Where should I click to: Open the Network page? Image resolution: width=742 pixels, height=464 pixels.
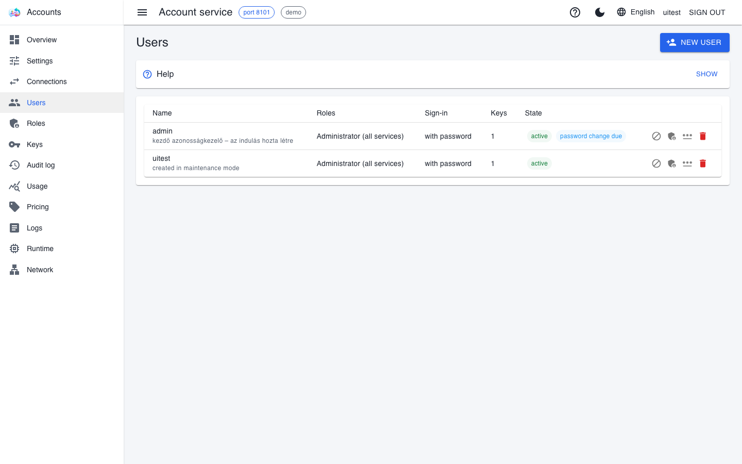62,270
